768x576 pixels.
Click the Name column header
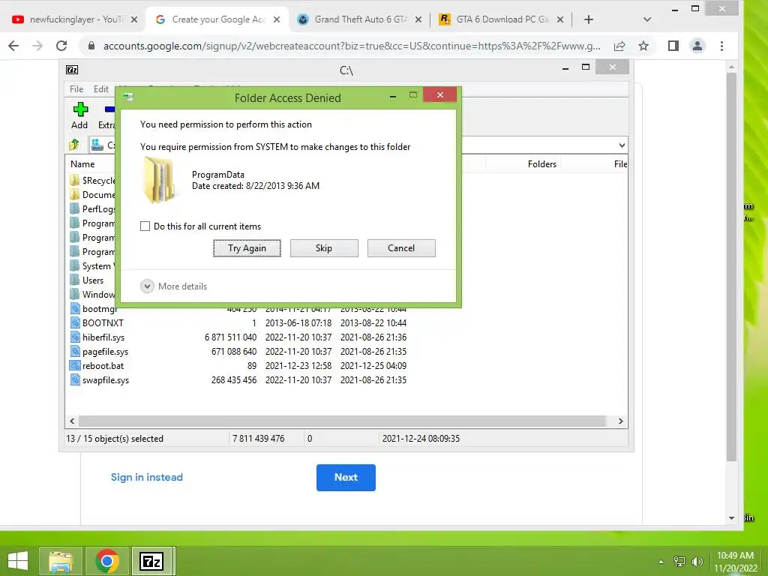coord(82,164)
